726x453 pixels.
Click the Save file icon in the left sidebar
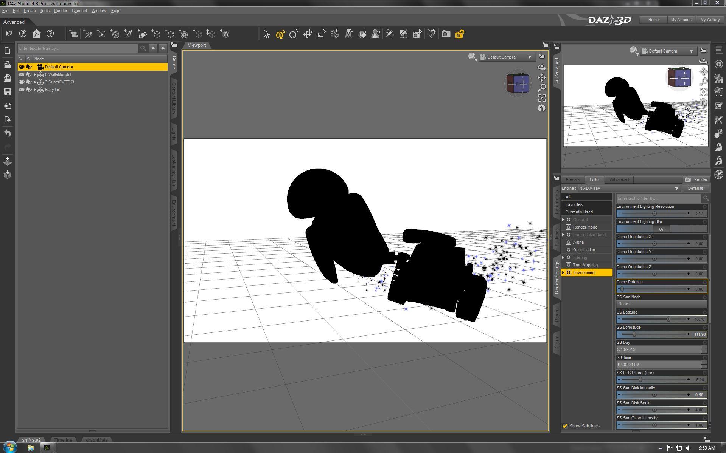(7, 92)
